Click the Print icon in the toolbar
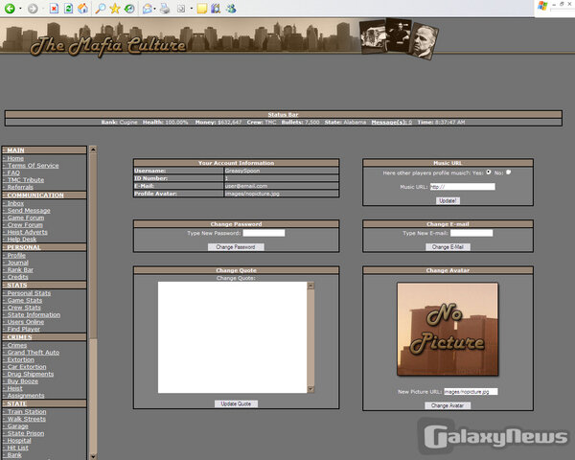Screen dimensions: 575x460 click(x=166, y=9)
